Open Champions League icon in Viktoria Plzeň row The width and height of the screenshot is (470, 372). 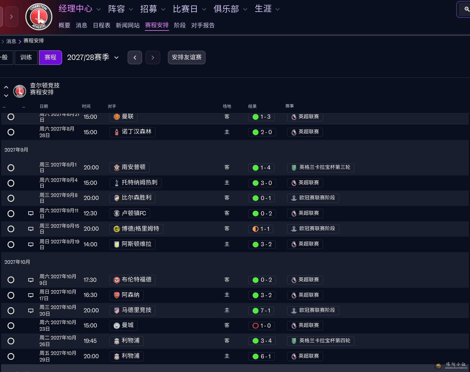[294, 198]
